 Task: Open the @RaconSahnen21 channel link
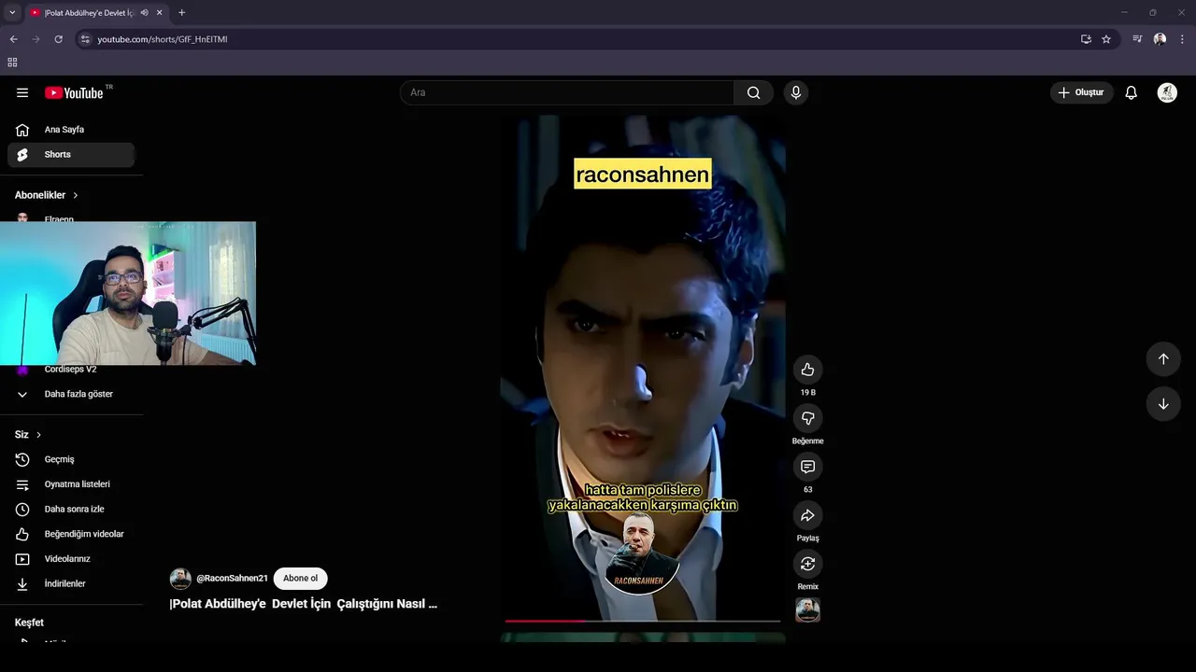(x=232, y=579)
